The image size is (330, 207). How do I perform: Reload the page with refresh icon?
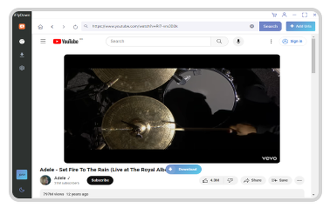75,27
